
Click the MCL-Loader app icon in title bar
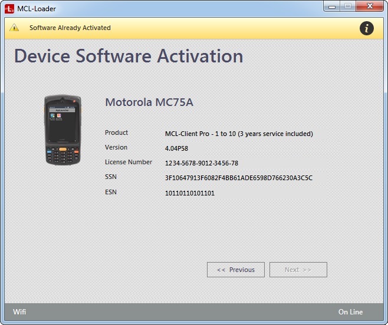tap(9, 8)
